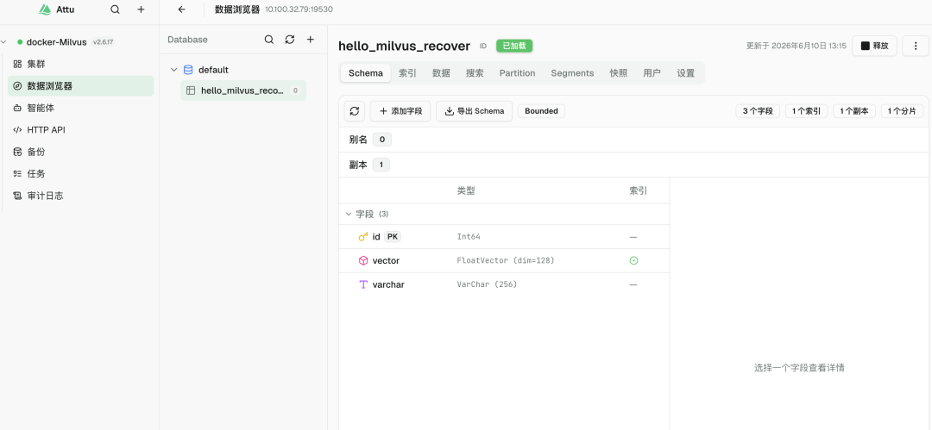This screenshot has height=430, width=932.
Task: Switch to the 数据 tab
Action: [x=441, y=73]
